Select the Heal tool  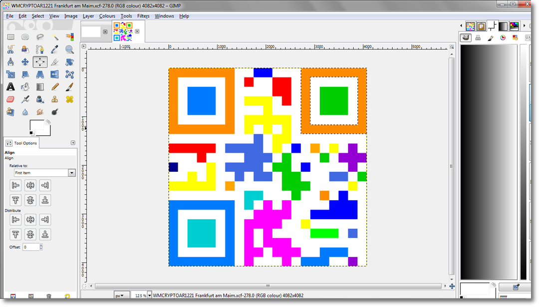point(69,99)
